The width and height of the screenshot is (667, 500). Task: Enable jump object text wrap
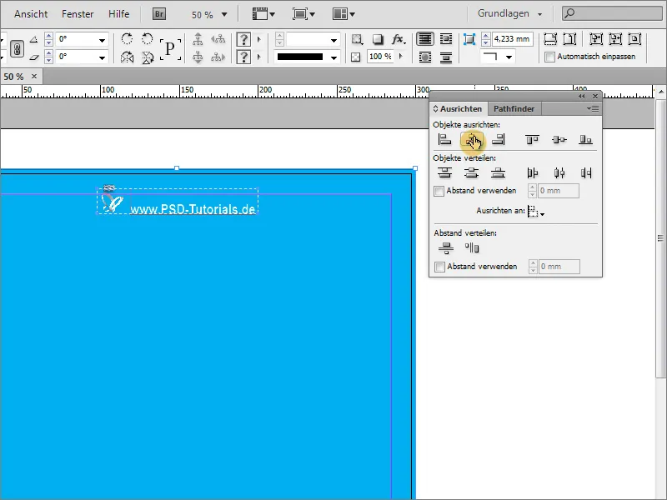coord(446,57)
